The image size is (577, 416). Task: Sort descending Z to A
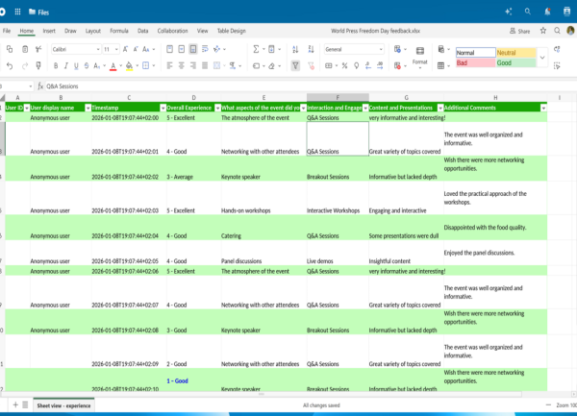tap(311, 49)
